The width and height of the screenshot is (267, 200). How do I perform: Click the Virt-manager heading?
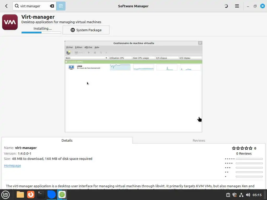point(38,17)
